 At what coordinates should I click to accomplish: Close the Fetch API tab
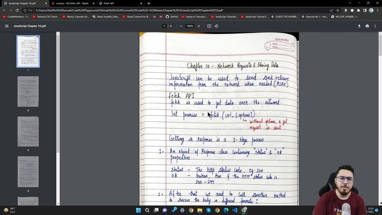click(x=141, y=4)
